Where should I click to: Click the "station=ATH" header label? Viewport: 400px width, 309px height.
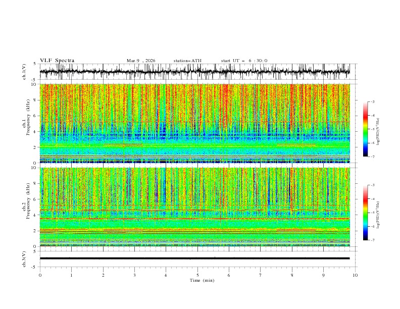tap(187, 61)
